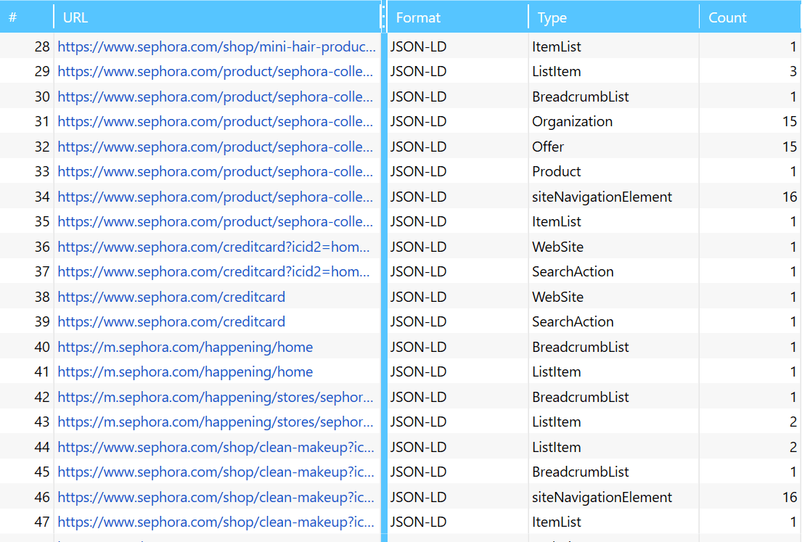This screenshot has width=802, height=542.
Task: Open the product URL in row 30
Action: [x=215, y=97]
